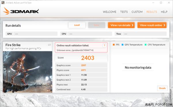Open the validation help question mark icon
Image resolution: width=173 pixels, height=107 pixels.
point(104,45)
